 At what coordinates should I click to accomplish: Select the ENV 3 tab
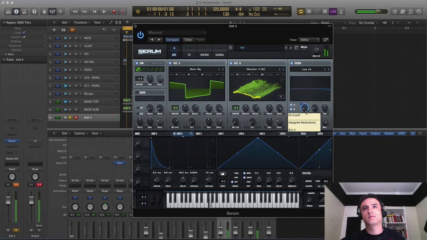coord(198,134)
